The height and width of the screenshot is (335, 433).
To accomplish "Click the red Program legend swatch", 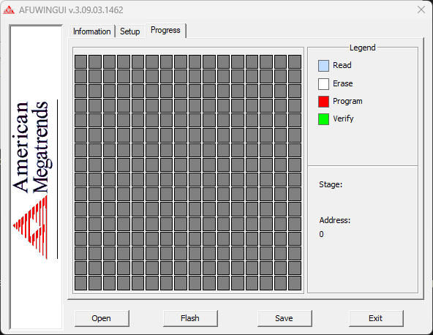I will 323,102.
